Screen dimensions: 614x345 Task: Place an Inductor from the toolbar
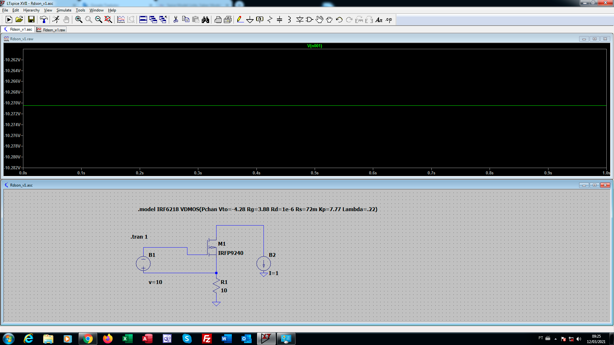289,20
